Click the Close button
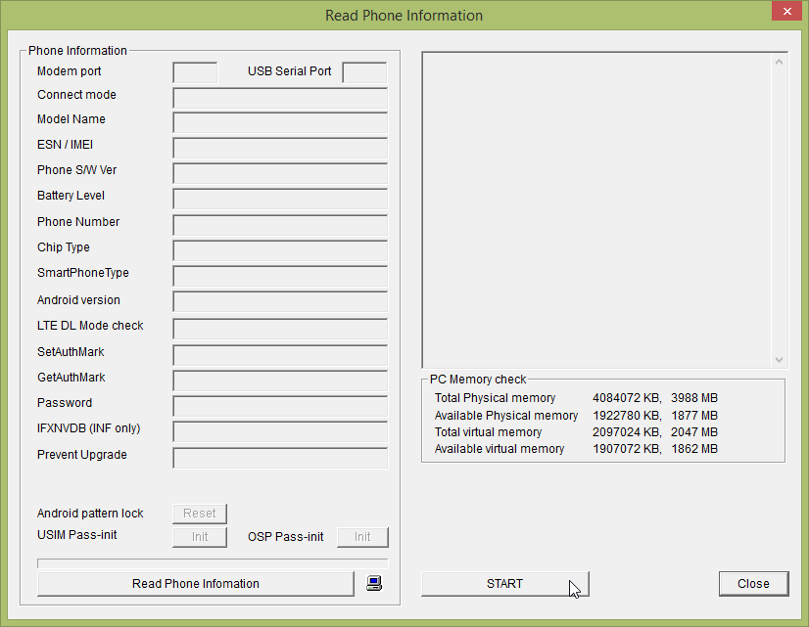This screenshot has height=627, width=809. click(x=753, y=584)
